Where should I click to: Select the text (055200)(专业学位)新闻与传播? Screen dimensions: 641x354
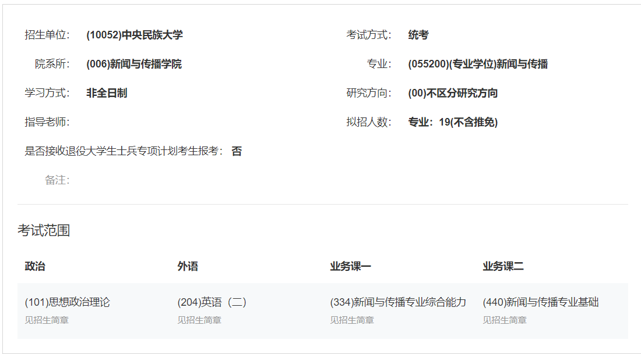pos(478,64)
